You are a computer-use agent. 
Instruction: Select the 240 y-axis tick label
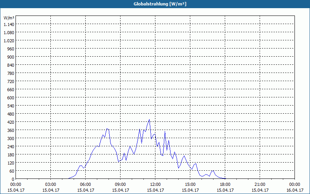click(11, 147)
